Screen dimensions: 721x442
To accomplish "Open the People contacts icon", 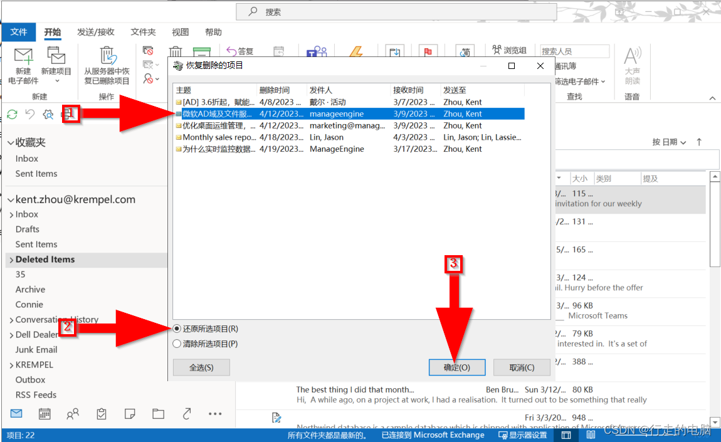I will 73,414.
